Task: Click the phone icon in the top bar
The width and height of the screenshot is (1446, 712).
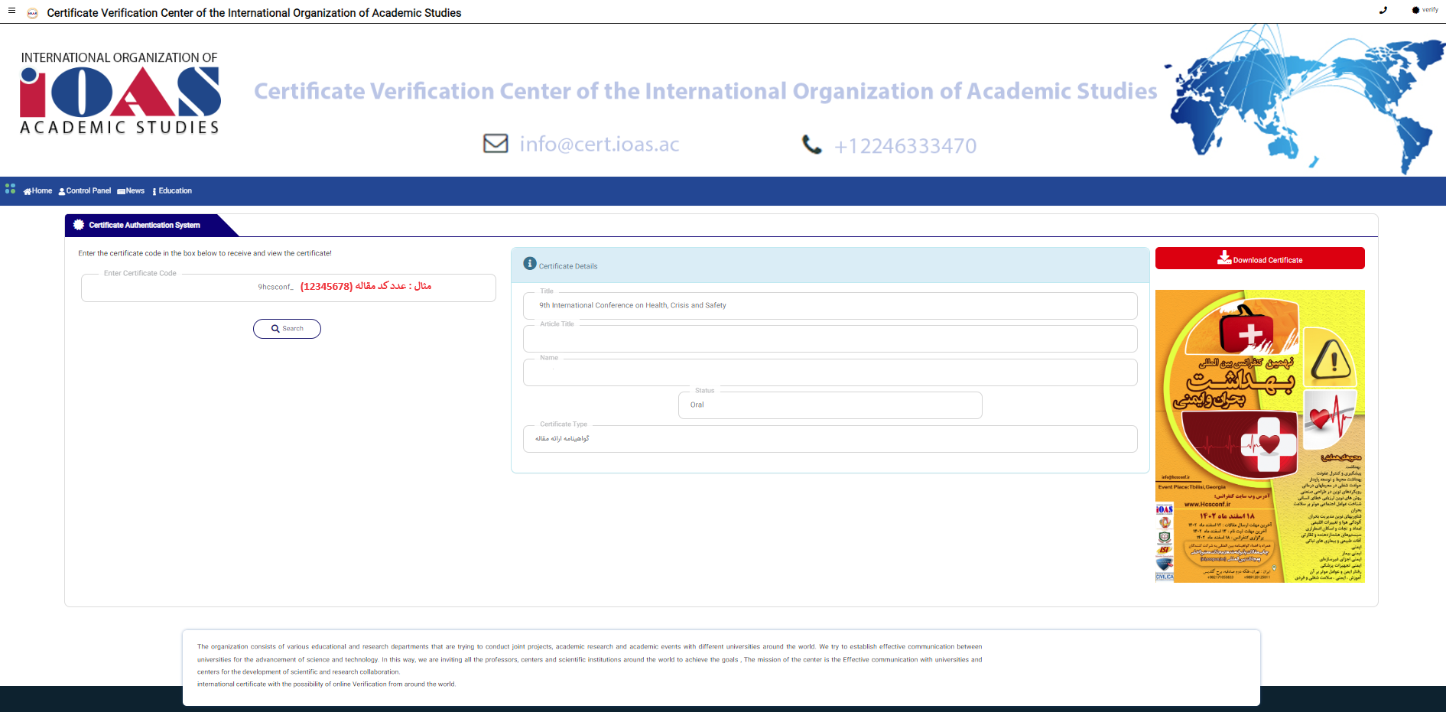Action: click(1383, 10)
